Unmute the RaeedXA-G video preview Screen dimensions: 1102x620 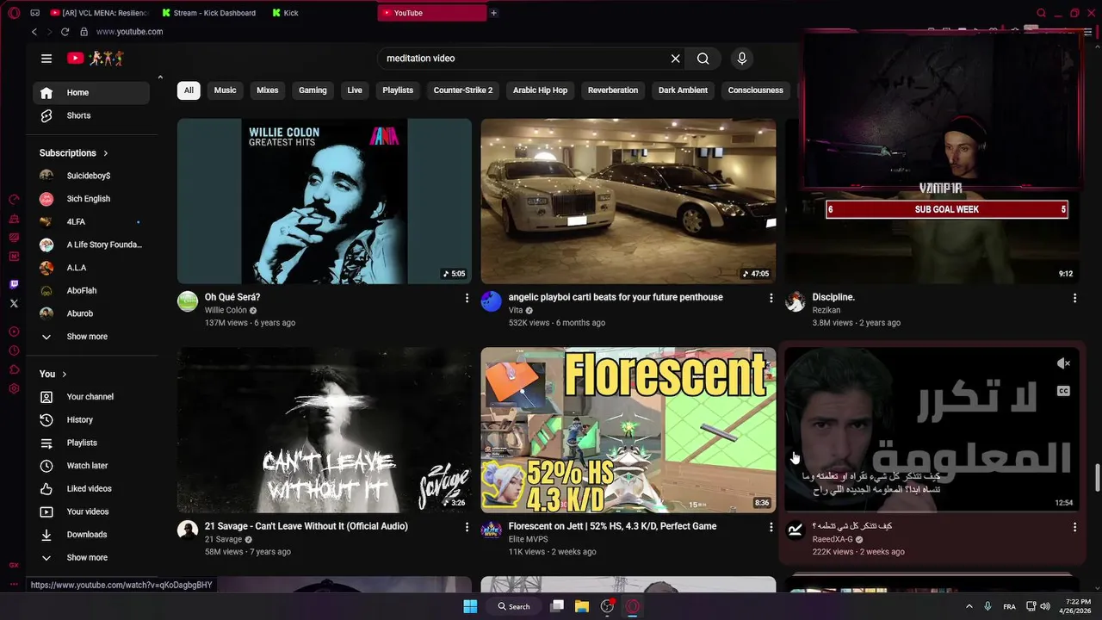tap(1063, 363)
